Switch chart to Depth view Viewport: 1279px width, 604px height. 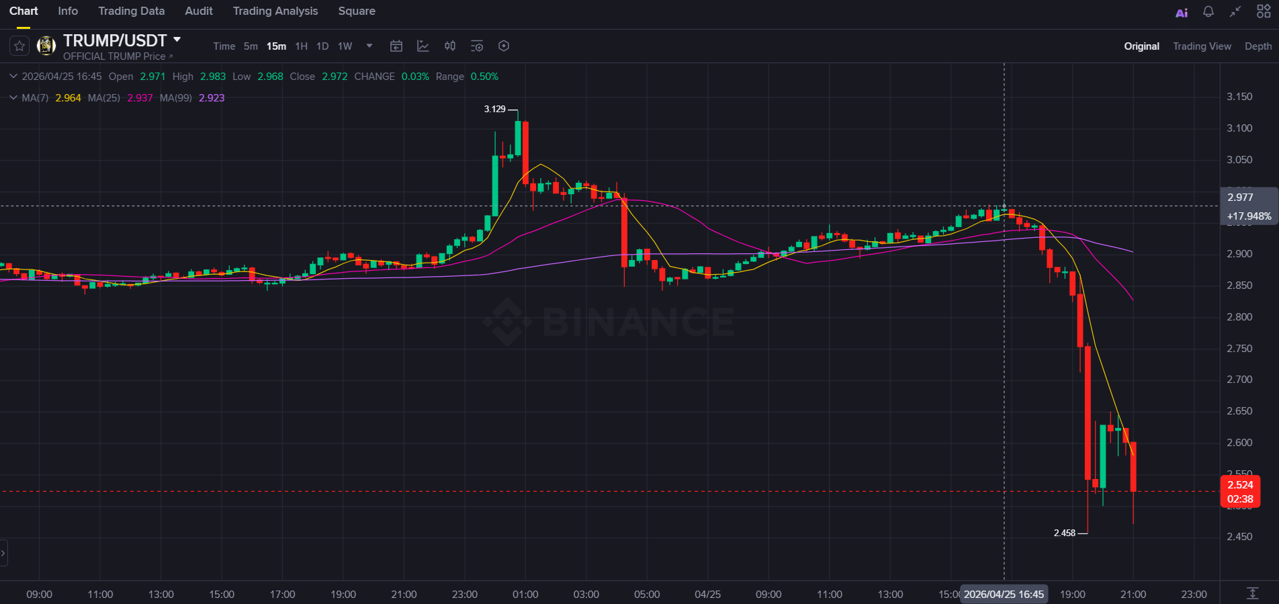click(x=1258, y=46)
